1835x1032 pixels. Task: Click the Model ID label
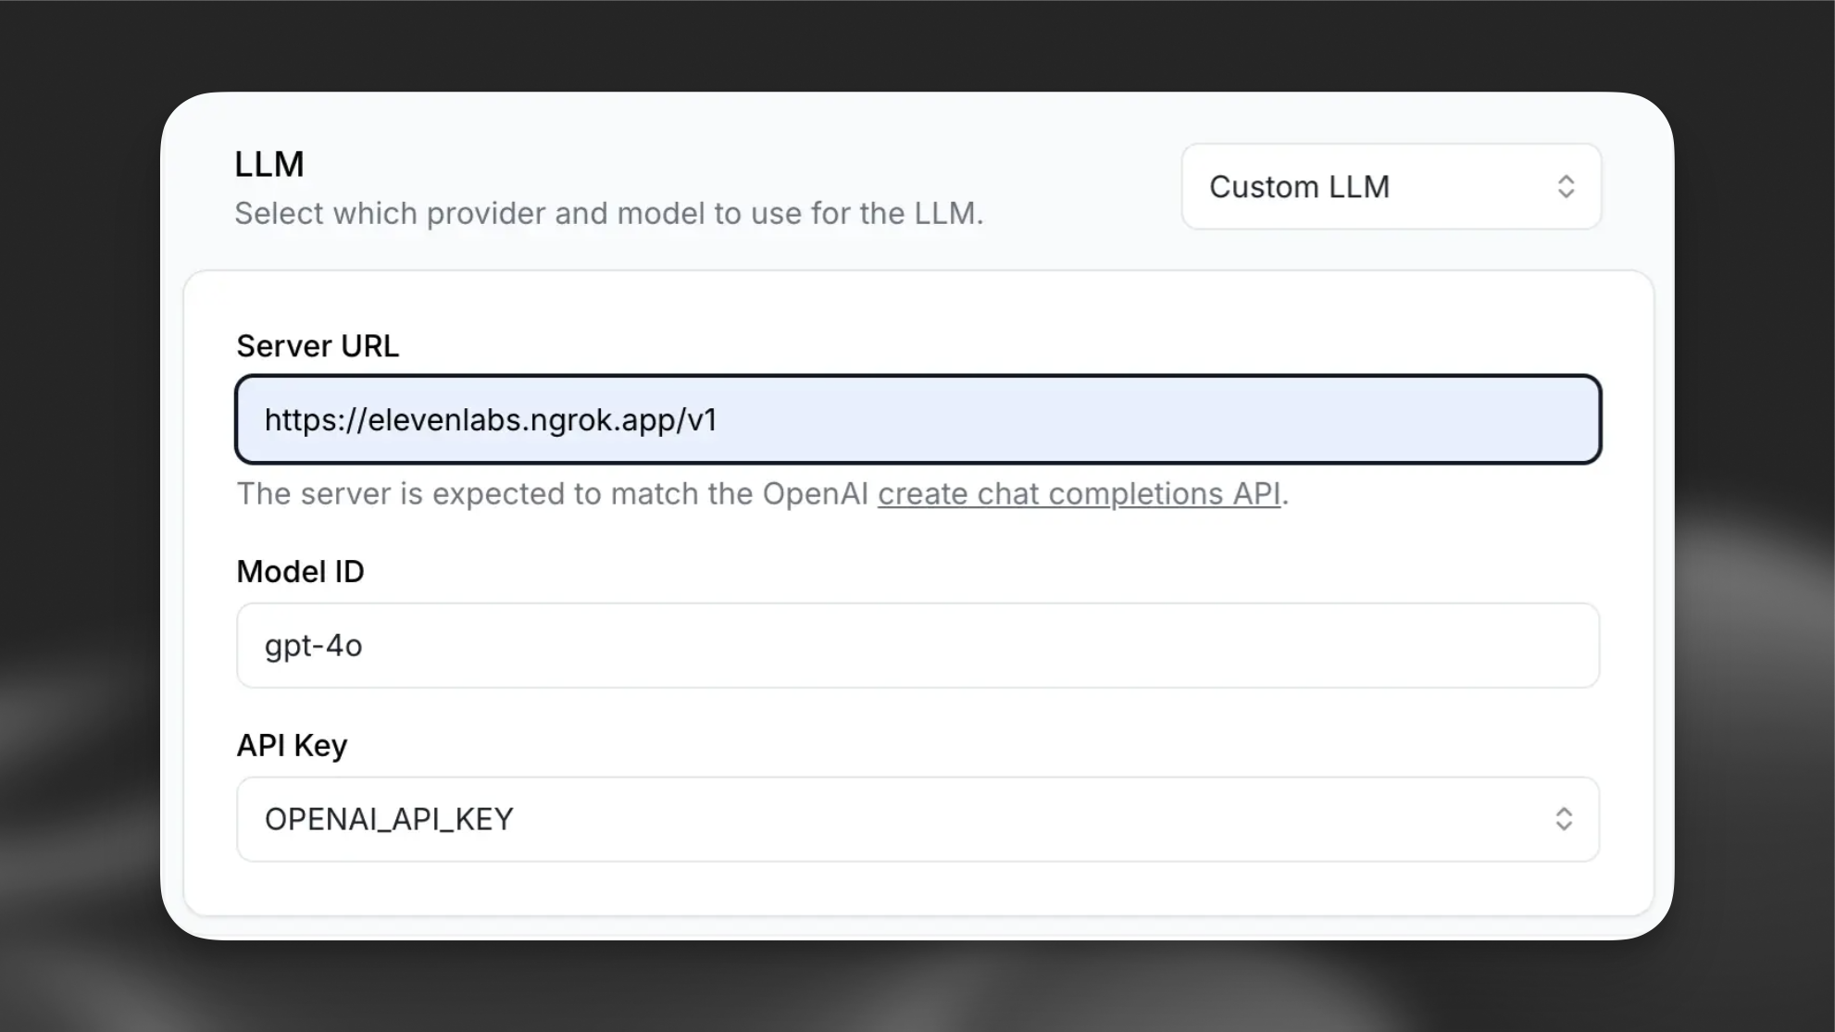click(x=300, y=571)
